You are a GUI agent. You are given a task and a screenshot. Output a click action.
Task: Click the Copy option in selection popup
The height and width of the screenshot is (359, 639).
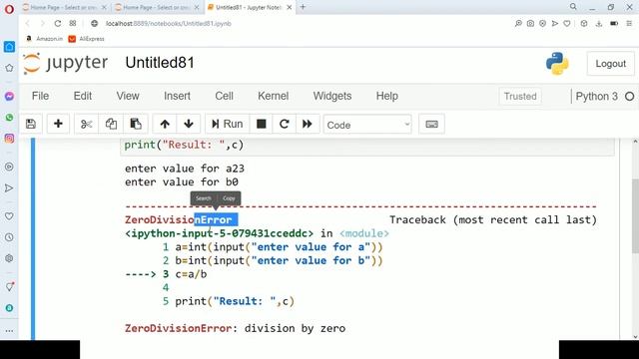pyautogui.click(x=229, y=198)
